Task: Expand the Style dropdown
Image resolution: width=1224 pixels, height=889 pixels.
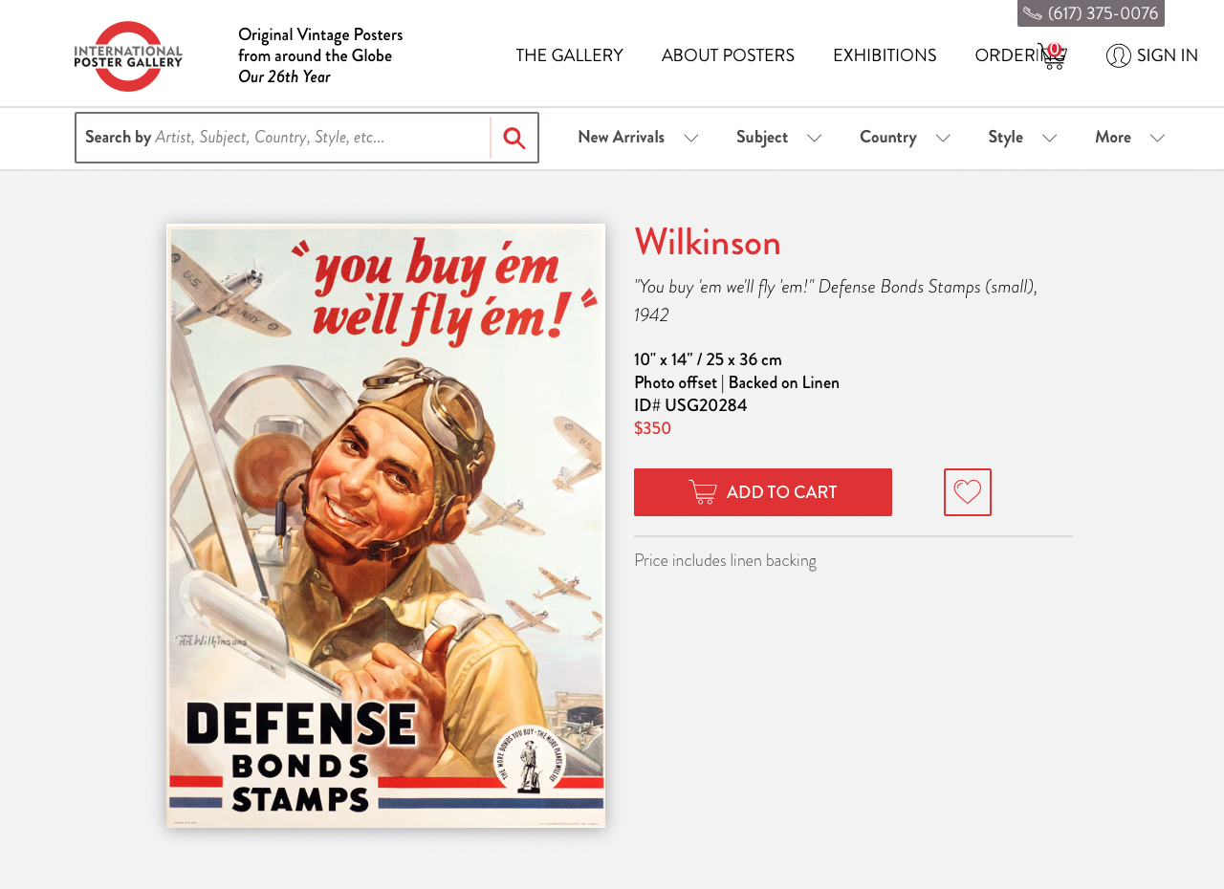Action: (x=1022, y=138)
